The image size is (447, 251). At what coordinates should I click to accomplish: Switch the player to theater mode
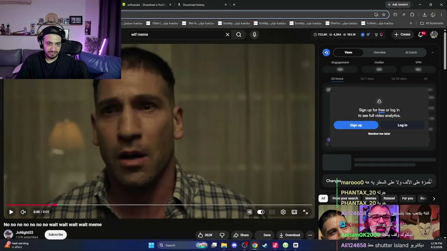pos(294,212)
